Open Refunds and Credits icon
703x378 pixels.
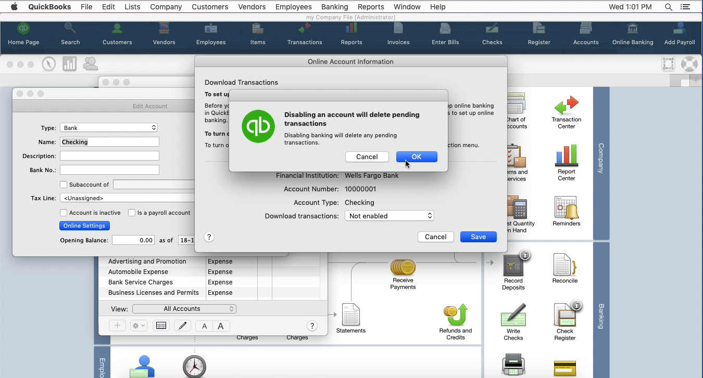coord(456,322)
